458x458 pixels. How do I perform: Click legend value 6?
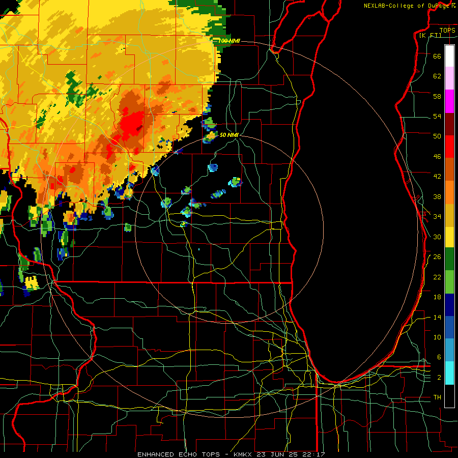point(439,357)
